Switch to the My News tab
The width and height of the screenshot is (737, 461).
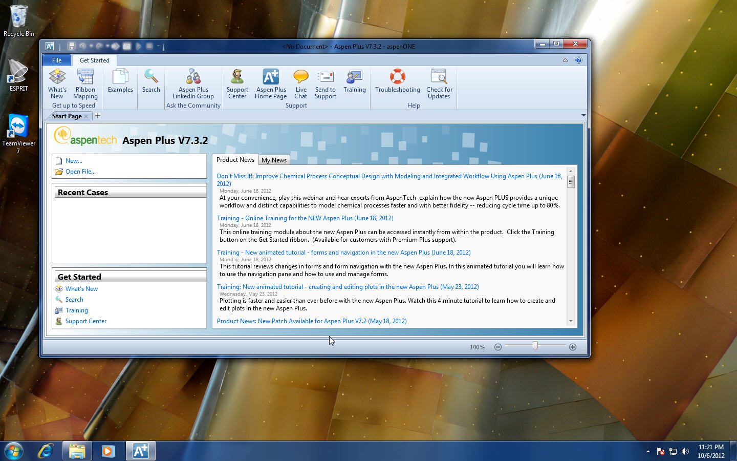[x=274, y=160]
